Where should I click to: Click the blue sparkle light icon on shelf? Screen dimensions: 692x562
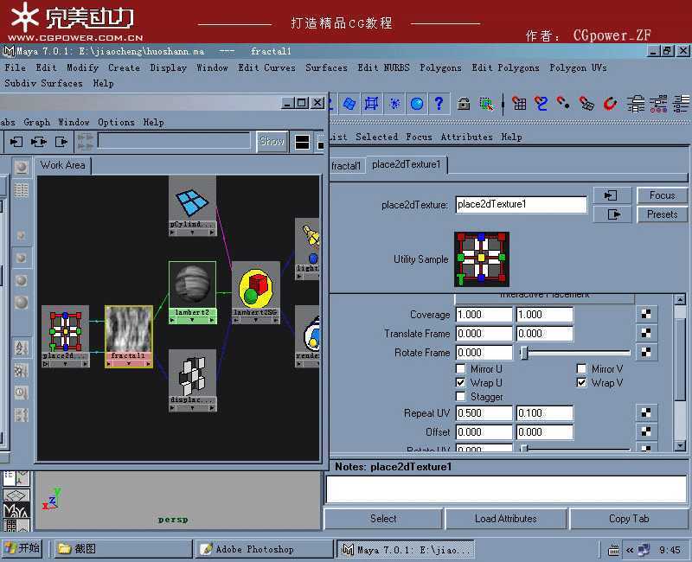[394, 104]
